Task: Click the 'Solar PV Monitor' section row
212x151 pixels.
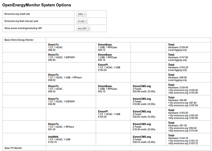Action: point(107,148)
